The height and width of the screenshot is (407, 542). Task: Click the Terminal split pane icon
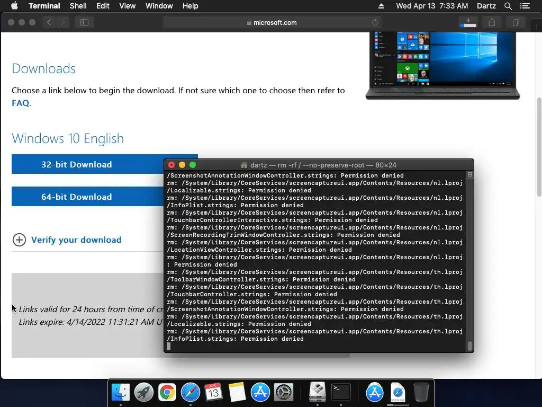[470, 175]
